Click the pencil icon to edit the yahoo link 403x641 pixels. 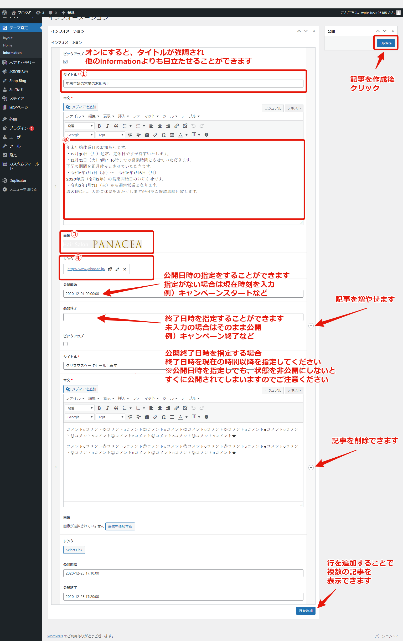coord(117,269)
